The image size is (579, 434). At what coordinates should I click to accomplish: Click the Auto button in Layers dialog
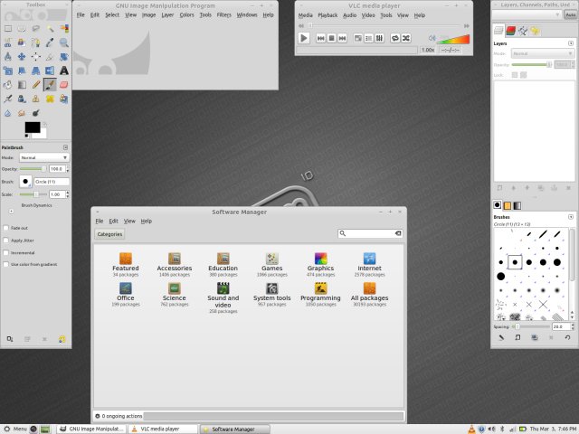(x=571, y=14)
